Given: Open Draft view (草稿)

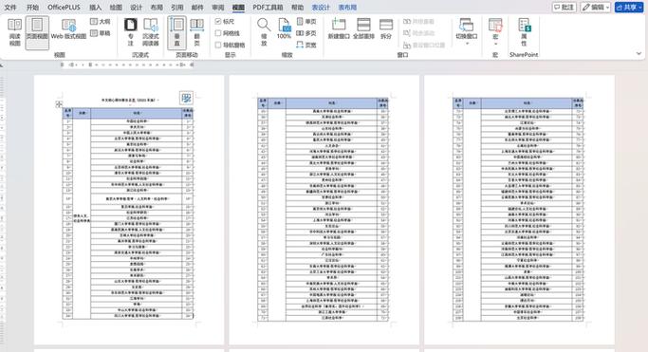Looking at the screenshot, I should (101, 32).
